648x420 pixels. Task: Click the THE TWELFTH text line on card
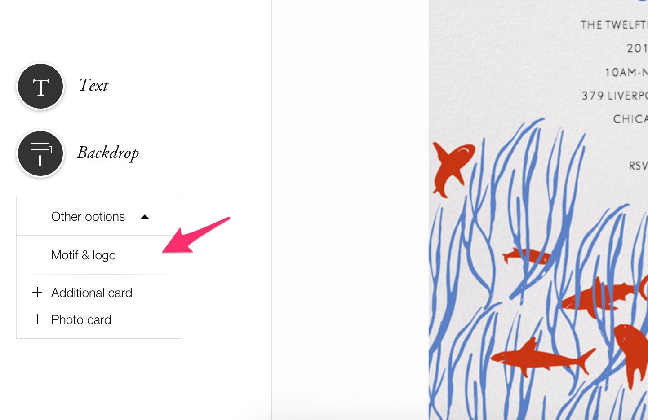point(614,25)
